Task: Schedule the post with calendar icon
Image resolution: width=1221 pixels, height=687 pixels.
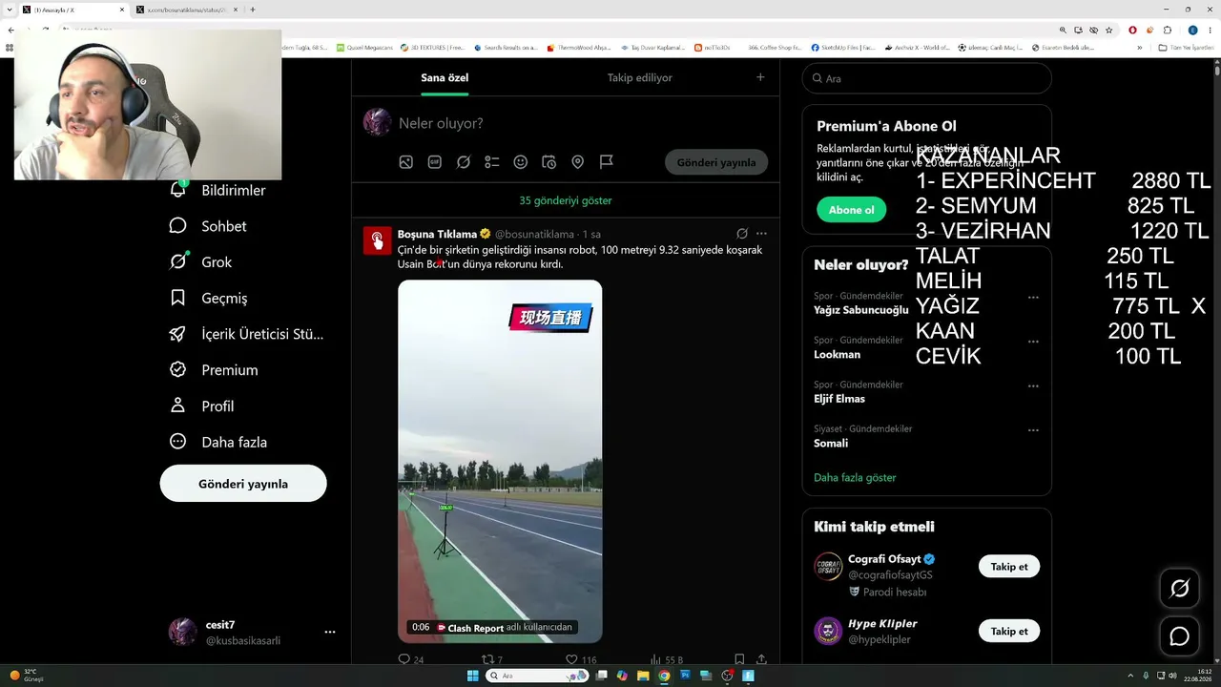Action: click(549, 162)
